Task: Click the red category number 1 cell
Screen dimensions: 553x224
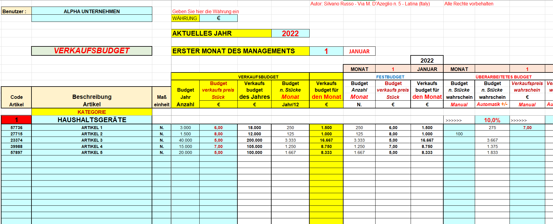Action: [16, 120]
